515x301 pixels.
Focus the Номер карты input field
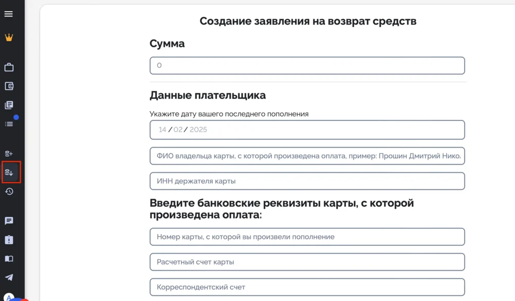tap(307, 236)
